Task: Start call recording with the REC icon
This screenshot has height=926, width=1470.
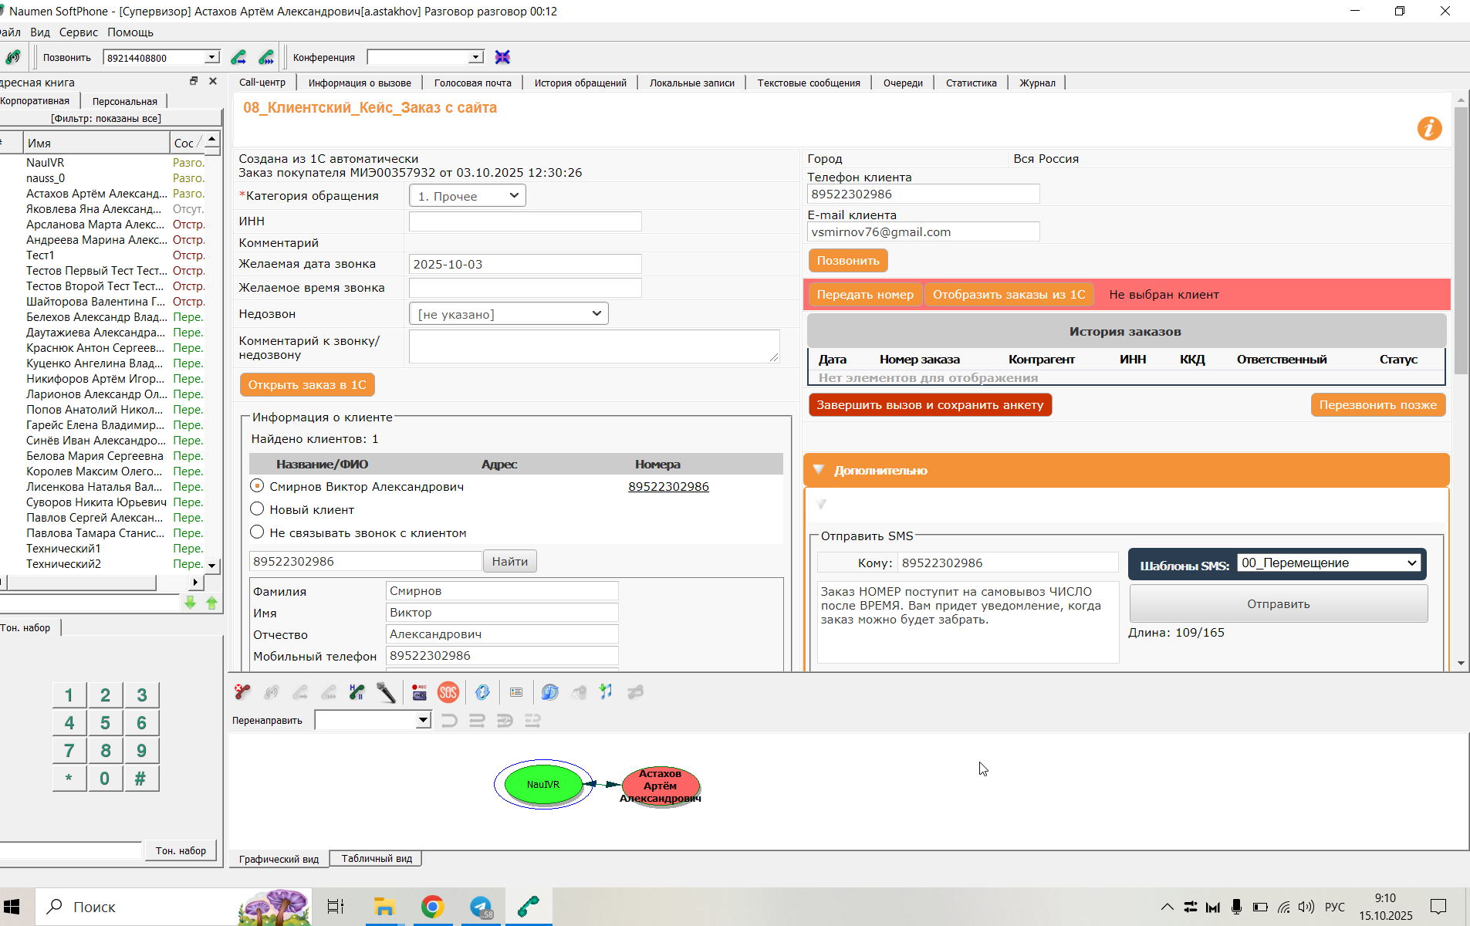Action: tap(419, 692)
